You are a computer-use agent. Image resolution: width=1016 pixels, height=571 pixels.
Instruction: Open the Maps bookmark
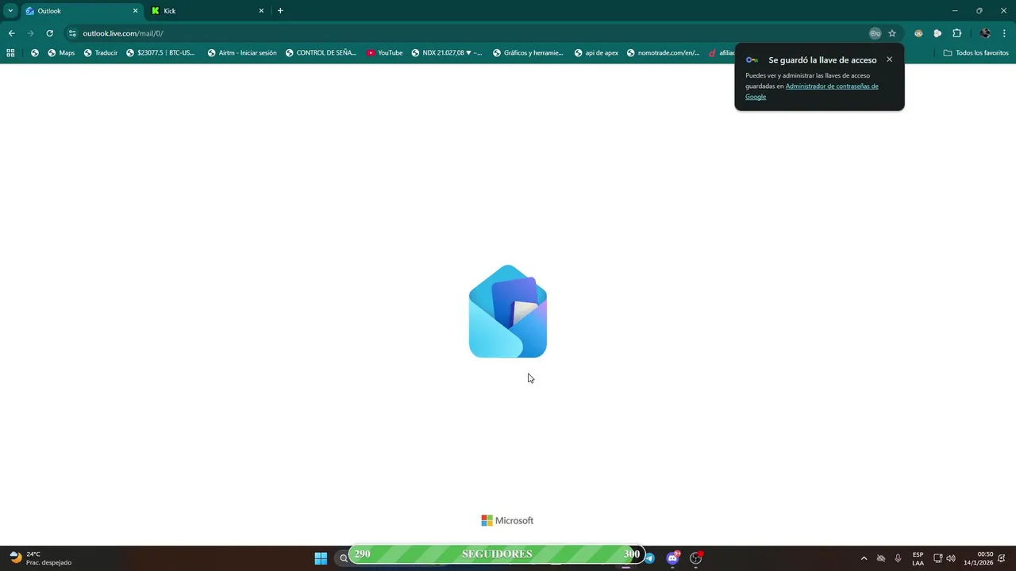point(61,53)
